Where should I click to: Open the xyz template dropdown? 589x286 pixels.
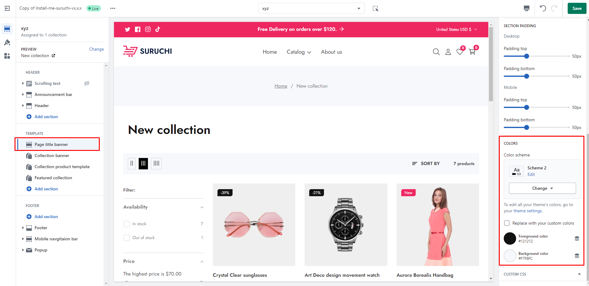(x=311, y=8)
